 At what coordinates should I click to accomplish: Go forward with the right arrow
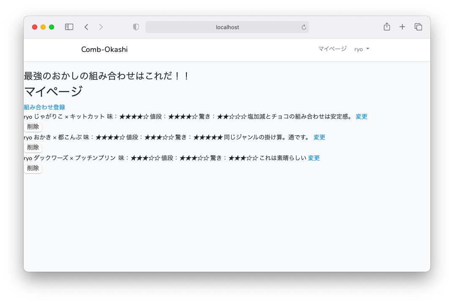[x=101, y=27]
